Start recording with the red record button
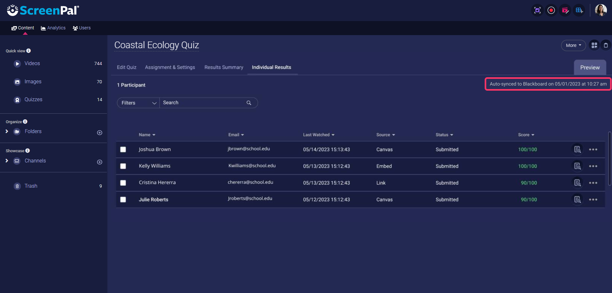Image resolution: width=612 pixels, height=293 pixels. pos(551,10)
